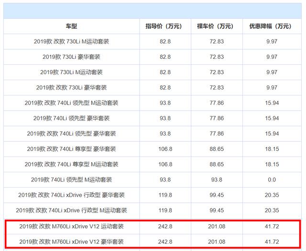Select row name 2019款 改款 740Li xDrive 行政型 豪华套装
306x251 pixels.
tap(71, 195)
